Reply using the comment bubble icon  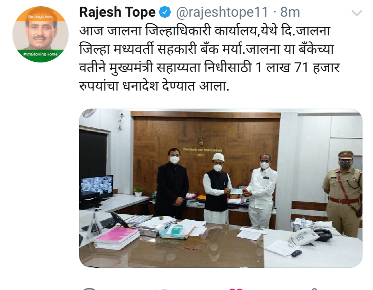click(x=89, y=289)
